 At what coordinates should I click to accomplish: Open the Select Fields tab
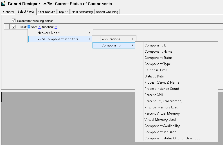click(26, 12)
